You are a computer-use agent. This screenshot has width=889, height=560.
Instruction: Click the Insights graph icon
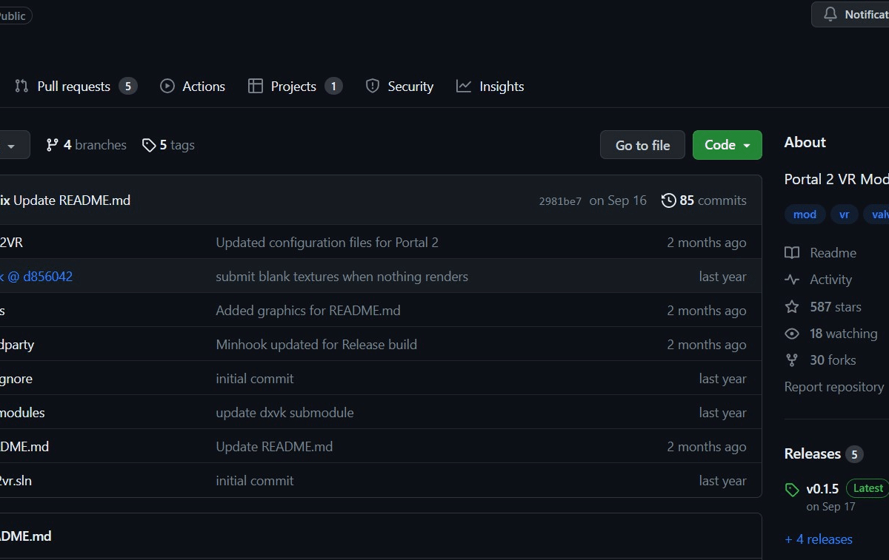(464, 86)
